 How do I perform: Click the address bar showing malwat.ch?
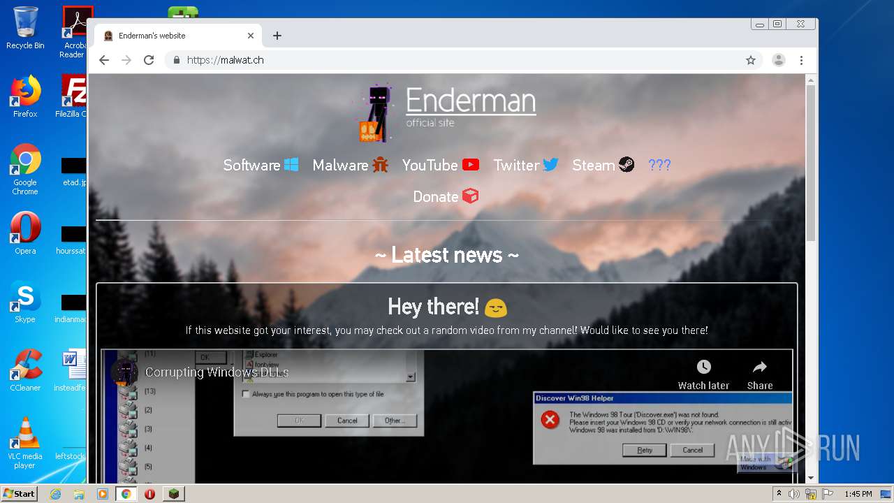tap(464, 60)
